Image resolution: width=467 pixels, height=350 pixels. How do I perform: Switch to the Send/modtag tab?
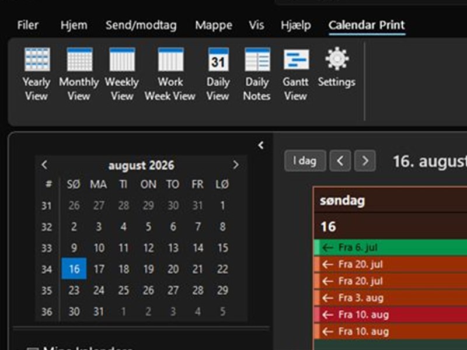pyautogui.click(x=141, y=25)
